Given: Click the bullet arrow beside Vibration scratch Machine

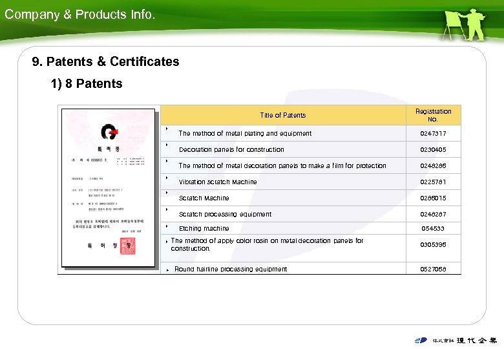Looking at the screenshot, I should click(x=167, y=177).
